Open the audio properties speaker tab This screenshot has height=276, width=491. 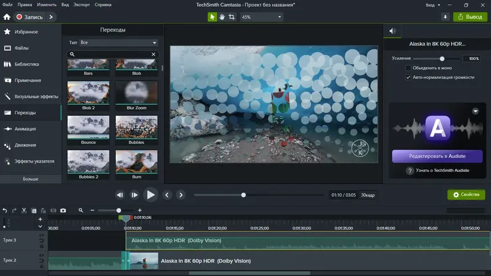click(392, 31)
